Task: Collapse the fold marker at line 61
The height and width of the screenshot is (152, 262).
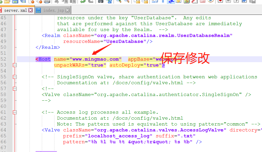Action: pos(15,112)
